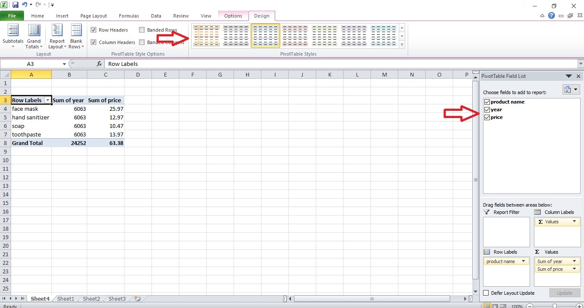584x308 pixels.
Task: Close the PivotTable Field List pane
Action: [x=578, y=76]
